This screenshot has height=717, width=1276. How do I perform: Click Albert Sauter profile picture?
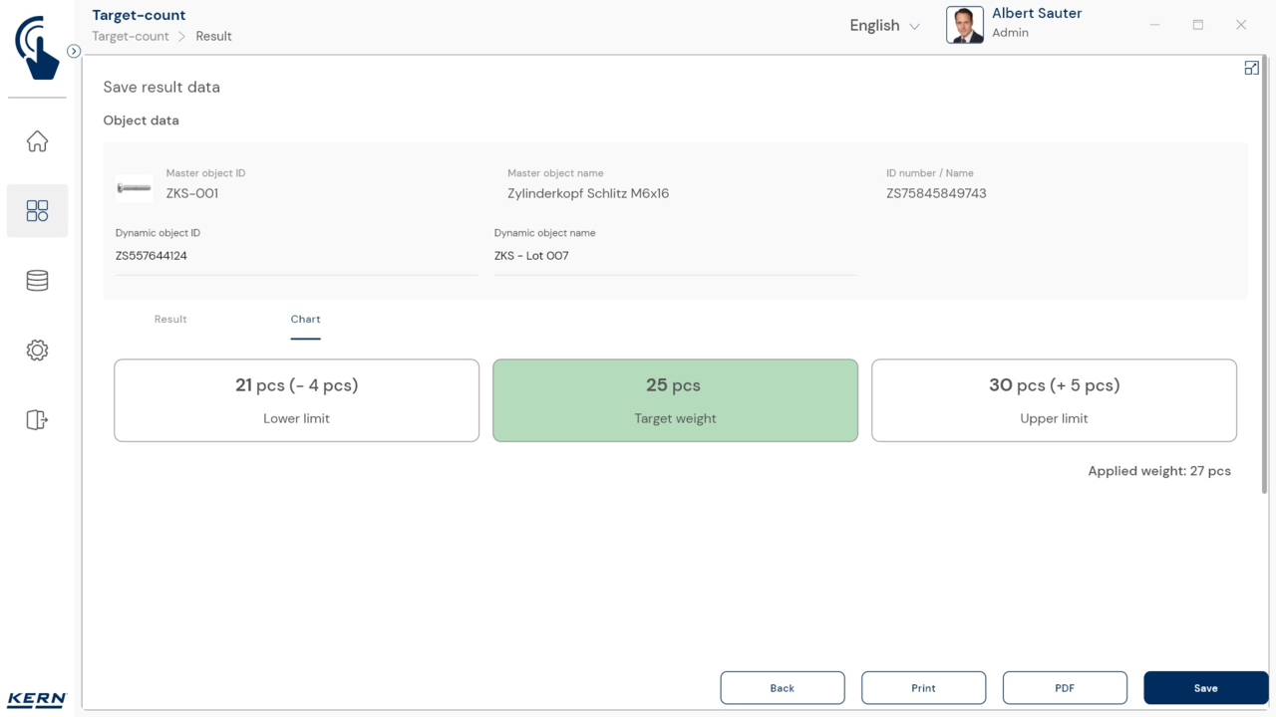tap(964, 25)
